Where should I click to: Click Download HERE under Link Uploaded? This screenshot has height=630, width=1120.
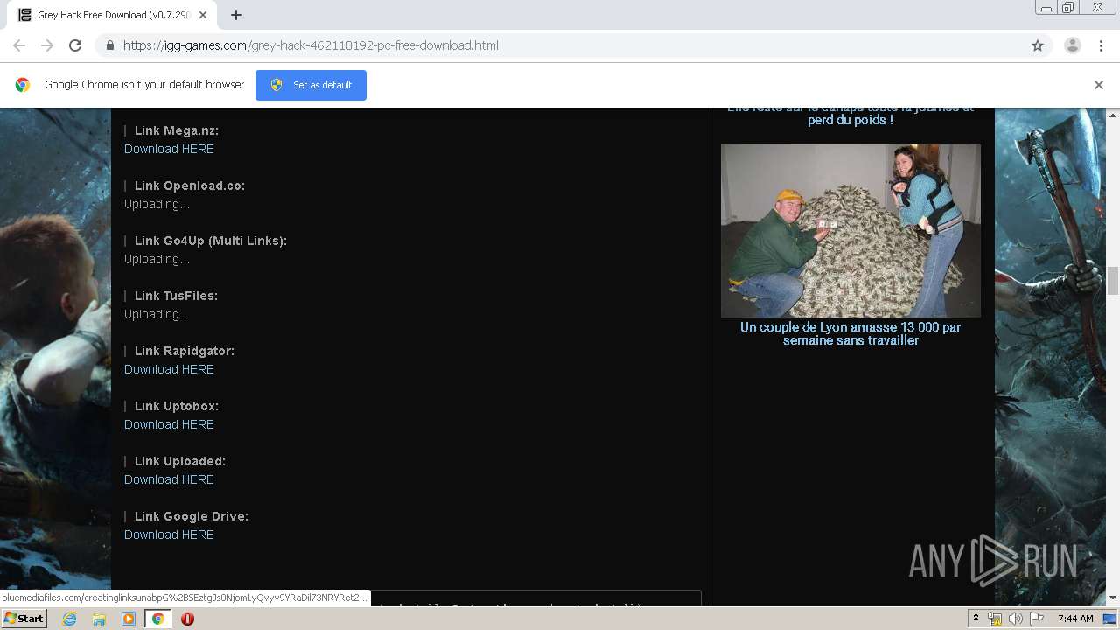click(x=169, y=479)
